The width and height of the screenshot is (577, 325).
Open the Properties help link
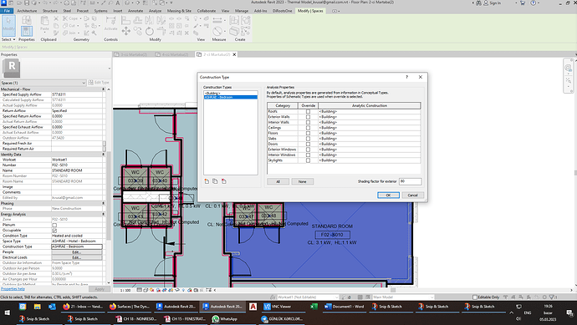click(x=13, y=289)
